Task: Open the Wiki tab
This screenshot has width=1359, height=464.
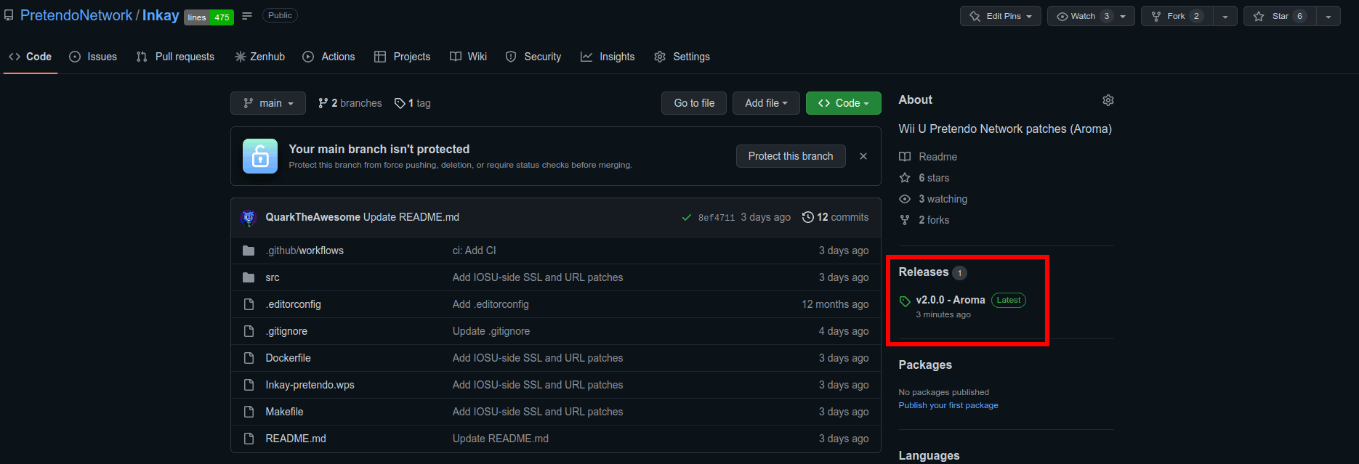Action: click(468, 57)
